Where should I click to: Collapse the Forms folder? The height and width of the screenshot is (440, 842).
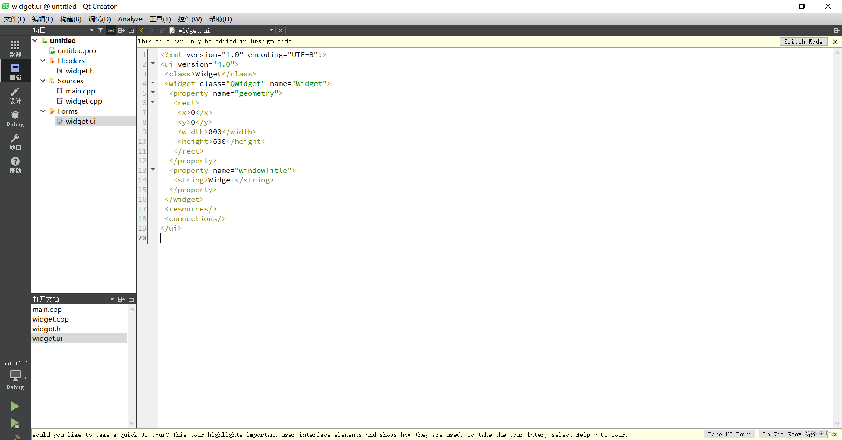(x=43, y=111)
